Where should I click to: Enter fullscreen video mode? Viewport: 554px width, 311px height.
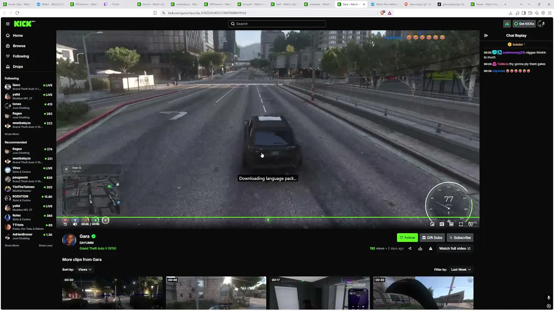click(461, 224)
